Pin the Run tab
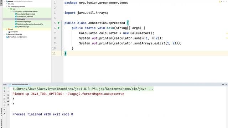The width and height of the screenshot is (228, 128). pos(4,114)
